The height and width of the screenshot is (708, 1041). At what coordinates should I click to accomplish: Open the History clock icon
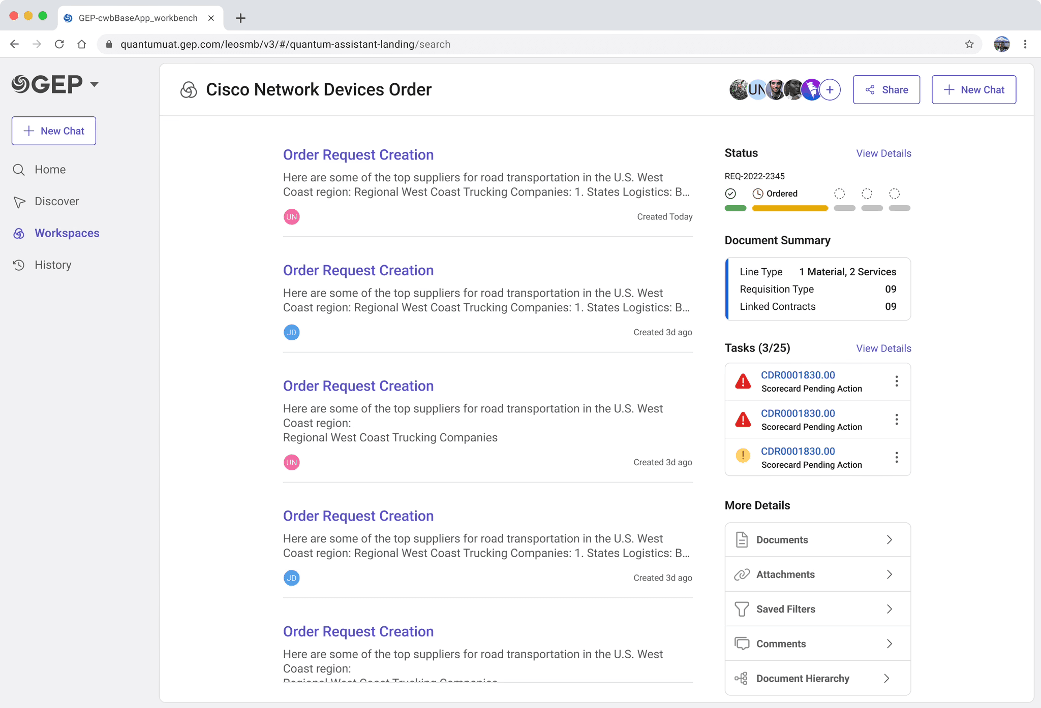coord(19,265)
